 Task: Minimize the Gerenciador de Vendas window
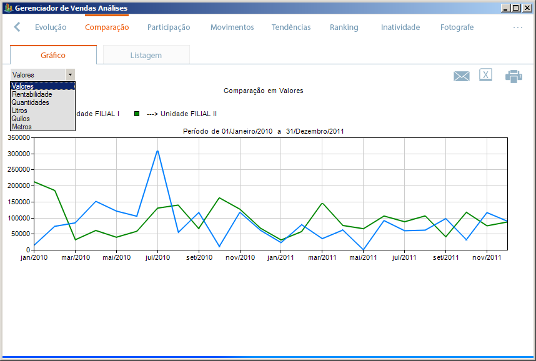(x=505, y=9)
